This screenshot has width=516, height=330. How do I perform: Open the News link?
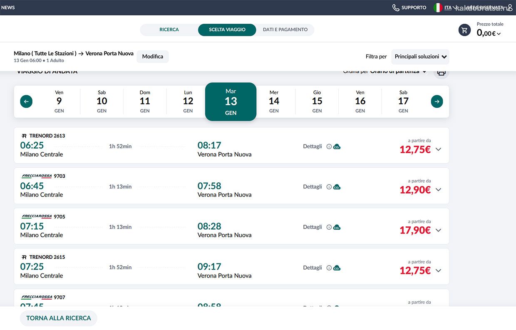[8, 7]
